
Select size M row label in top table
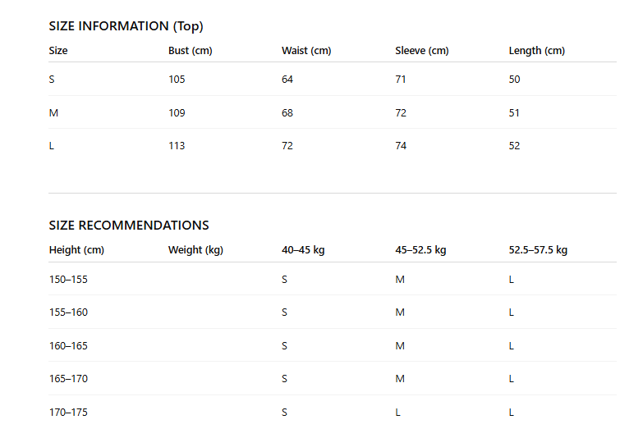(x=53, y=113)
